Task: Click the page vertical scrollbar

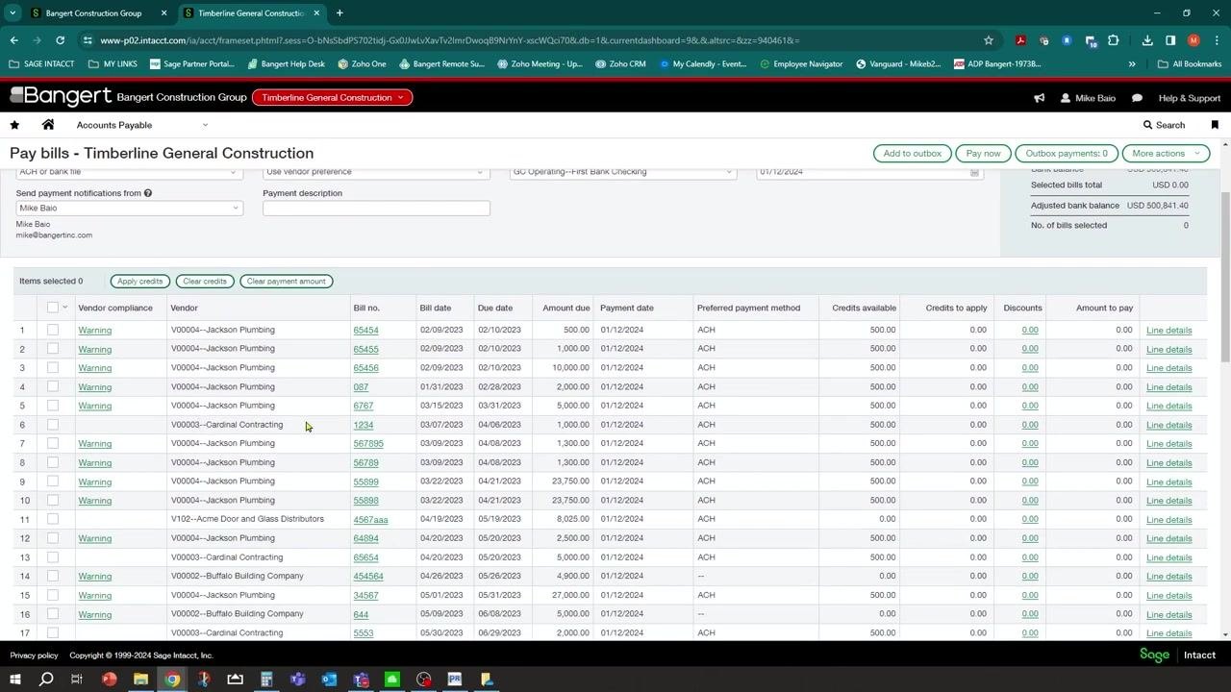Action: click(x=1225, y=279)
